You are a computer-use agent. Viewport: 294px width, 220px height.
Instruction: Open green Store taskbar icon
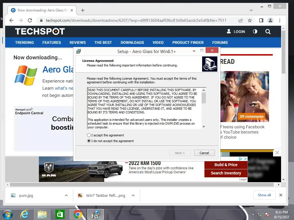[x=60, y=214]
